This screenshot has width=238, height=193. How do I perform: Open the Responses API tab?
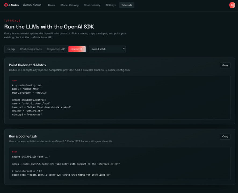coord(56,49)
